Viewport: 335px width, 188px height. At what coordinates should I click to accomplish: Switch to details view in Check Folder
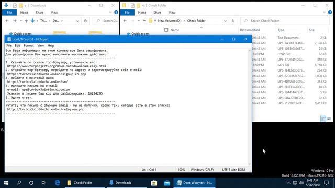(323, 119)
